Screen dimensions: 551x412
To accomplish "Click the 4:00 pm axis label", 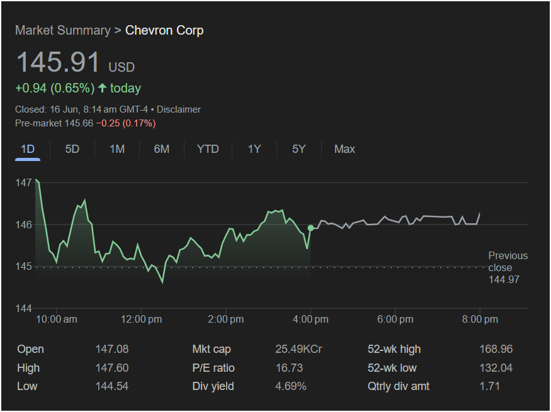I will point(310,320).
